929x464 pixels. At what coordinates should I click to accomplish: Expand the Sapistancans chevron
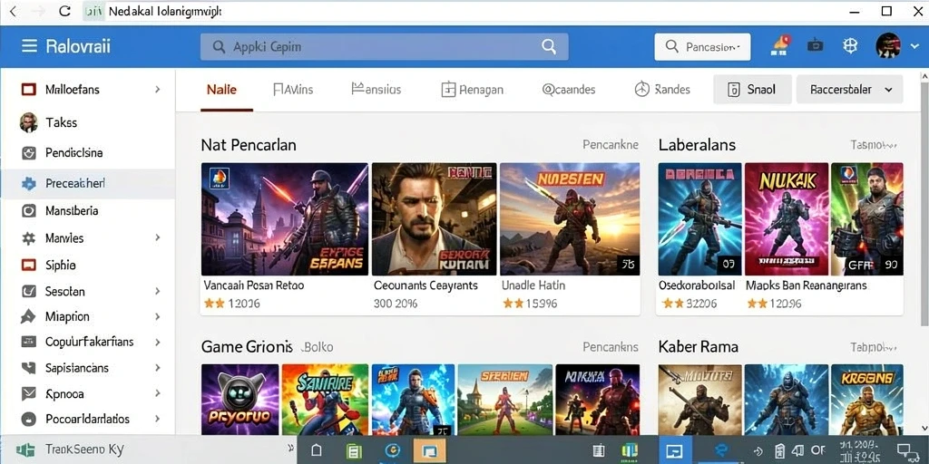click(x=158, y=368)
